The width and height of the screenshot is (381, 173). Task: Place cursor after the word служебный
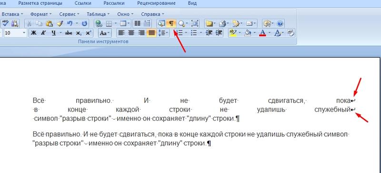coord(350,110)
